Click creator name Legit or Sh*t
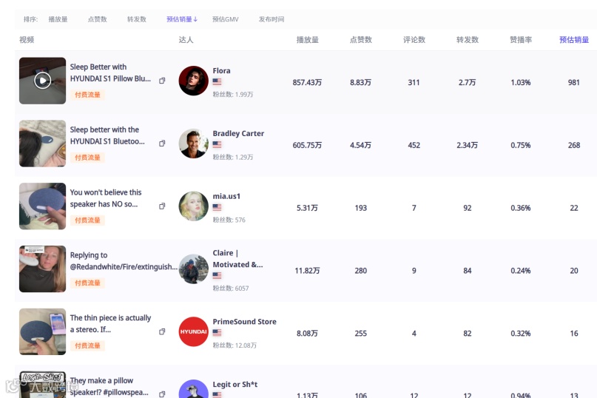 point(235,384)
